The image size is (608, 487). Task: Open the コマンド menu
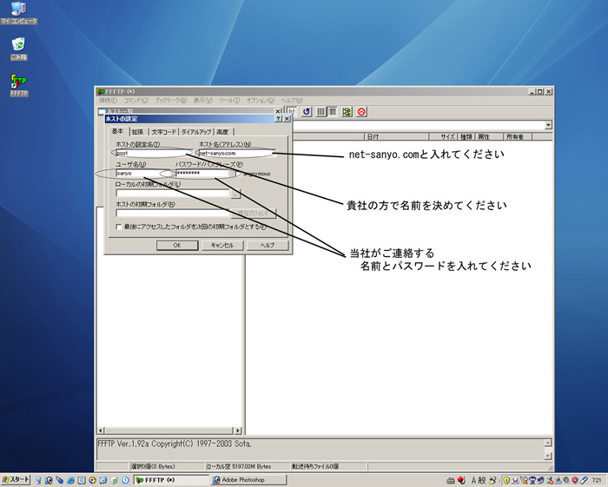point(135,101)
